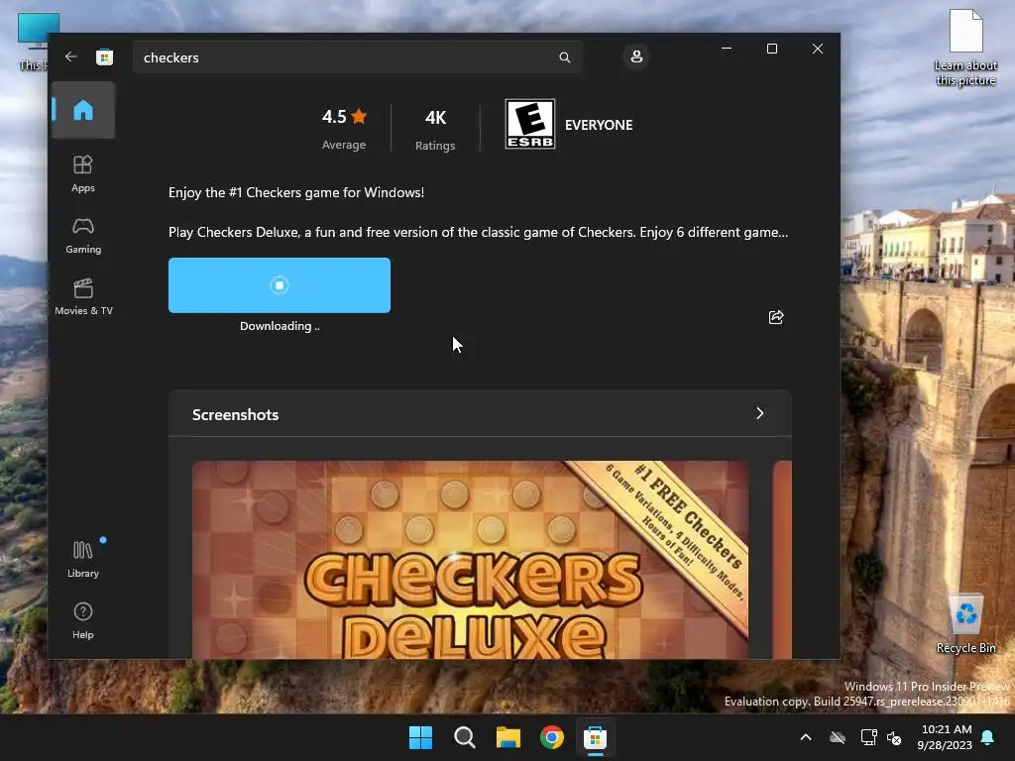Open File Explorer from the taskbar
The image size is (1015, 761).
point(508,737)
